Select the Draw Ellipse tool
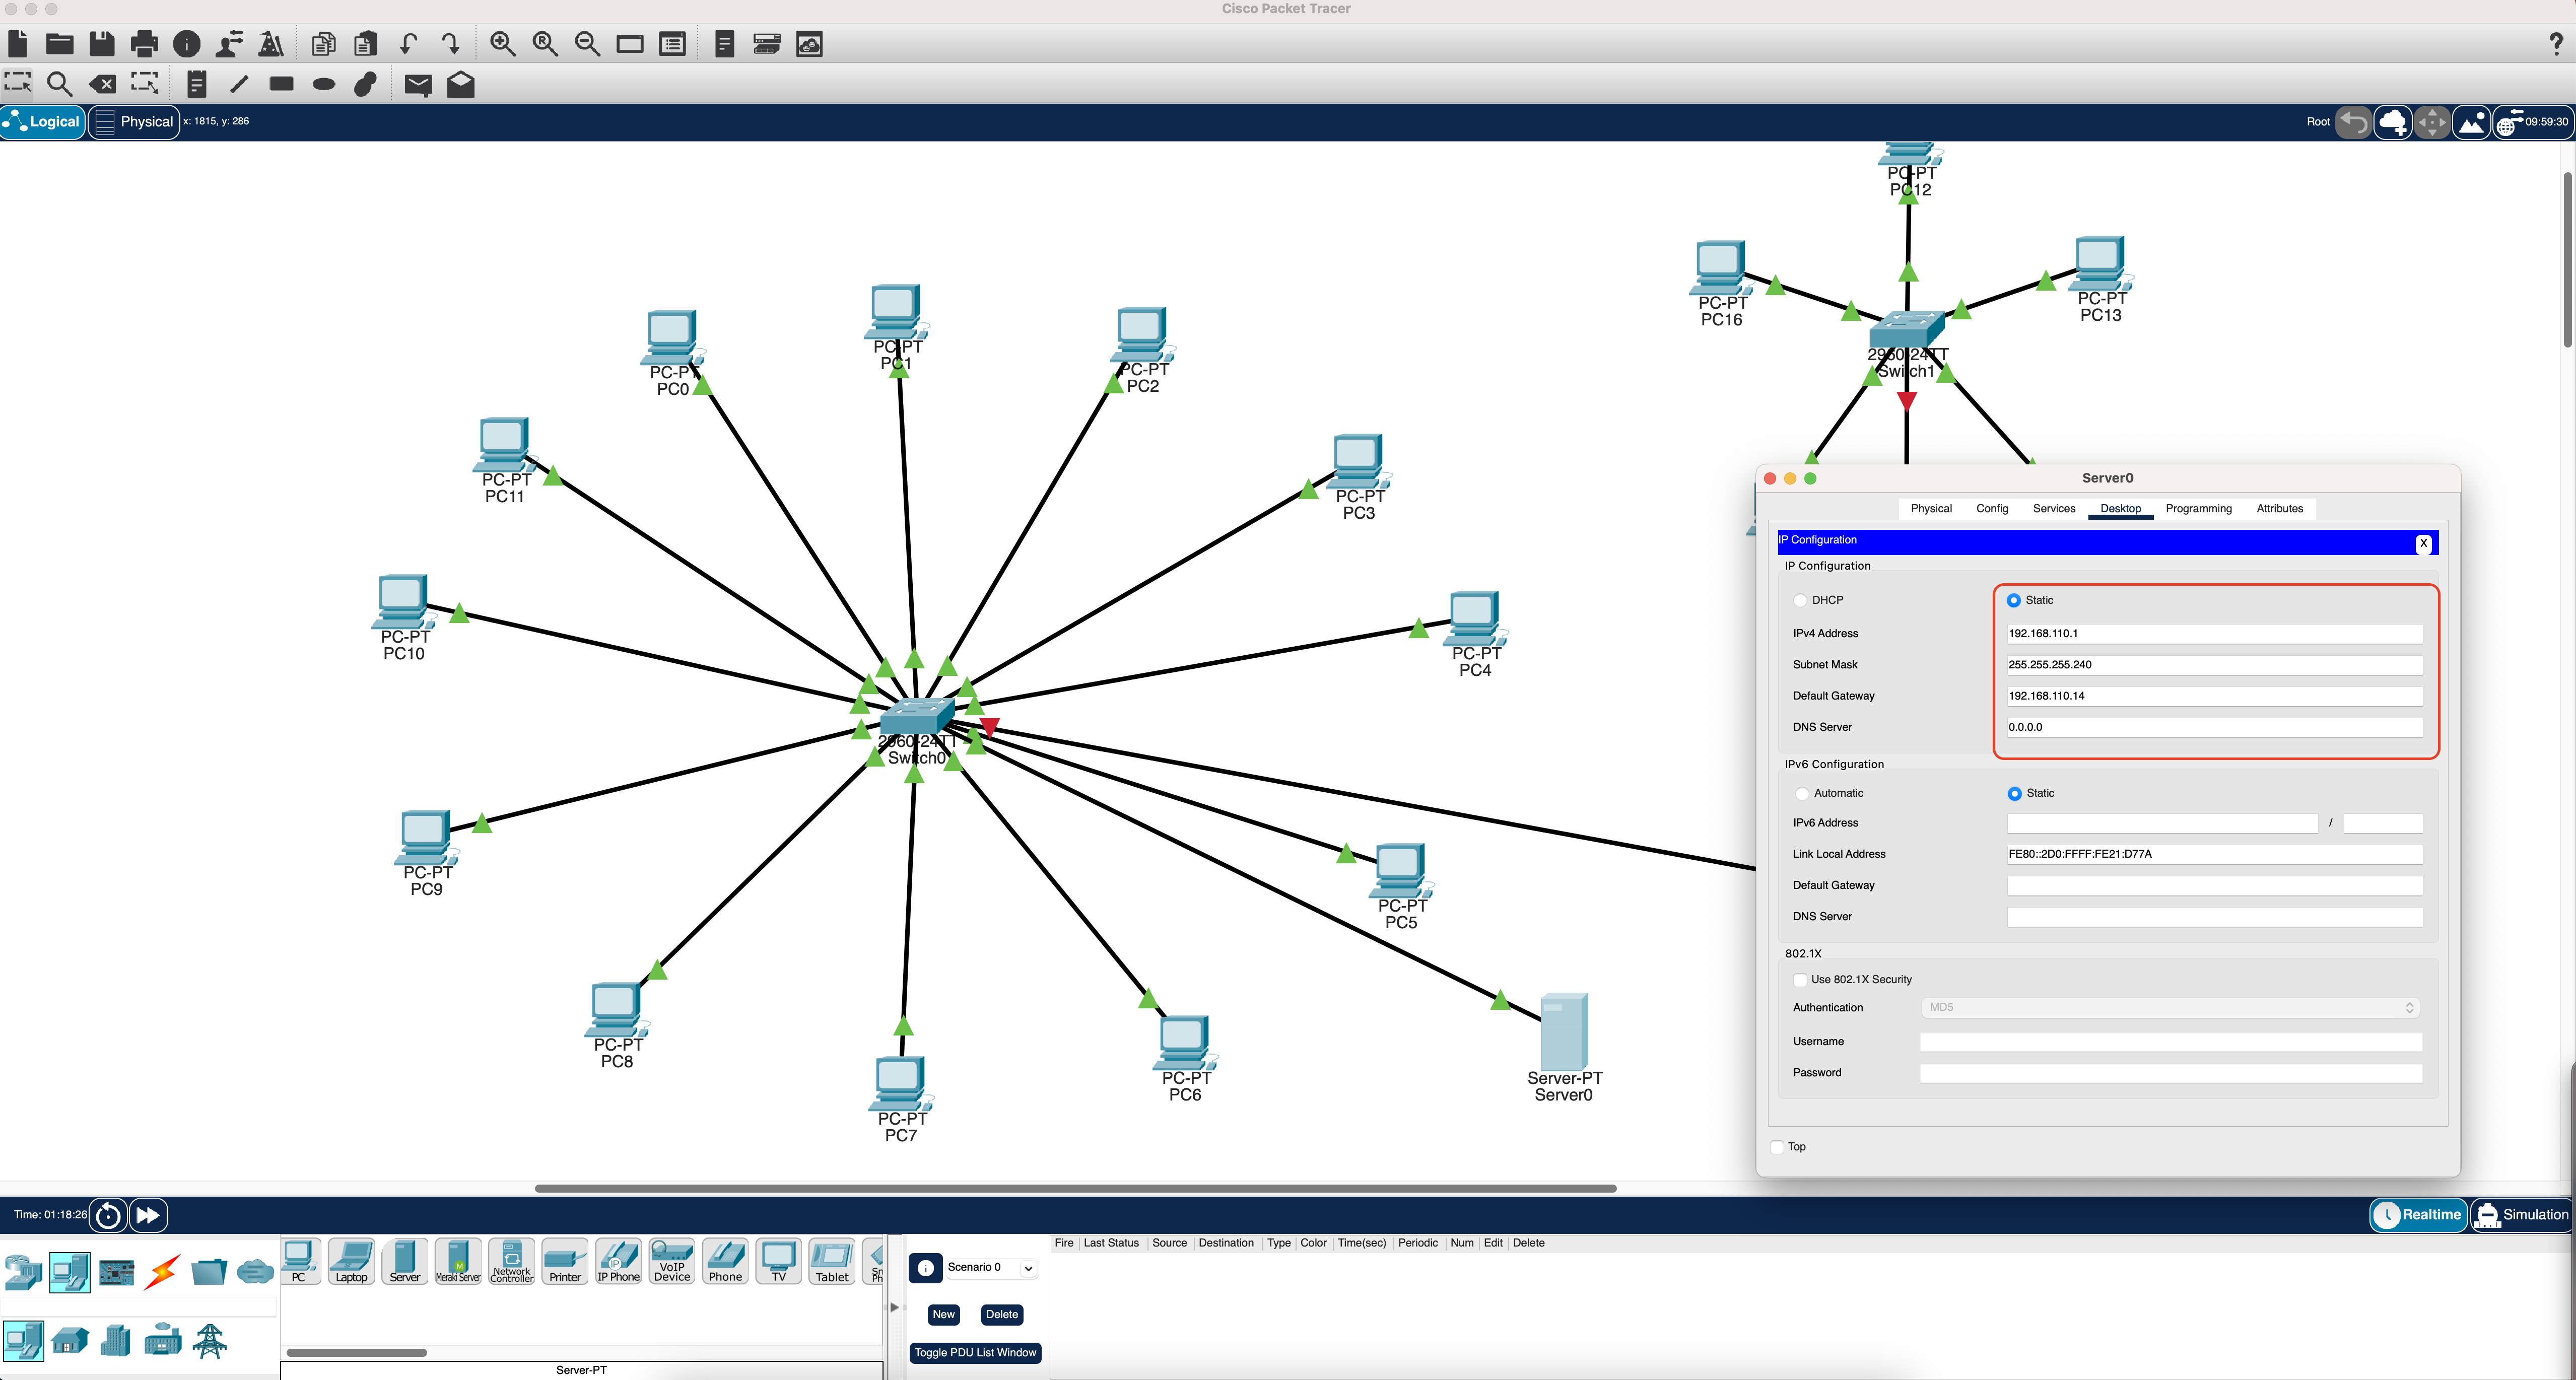The image size is (2576, 1380). pos(324,85)
